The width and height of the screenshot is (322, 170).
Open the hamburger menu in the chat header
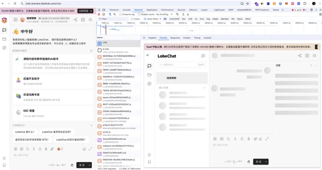click(90, 20)
